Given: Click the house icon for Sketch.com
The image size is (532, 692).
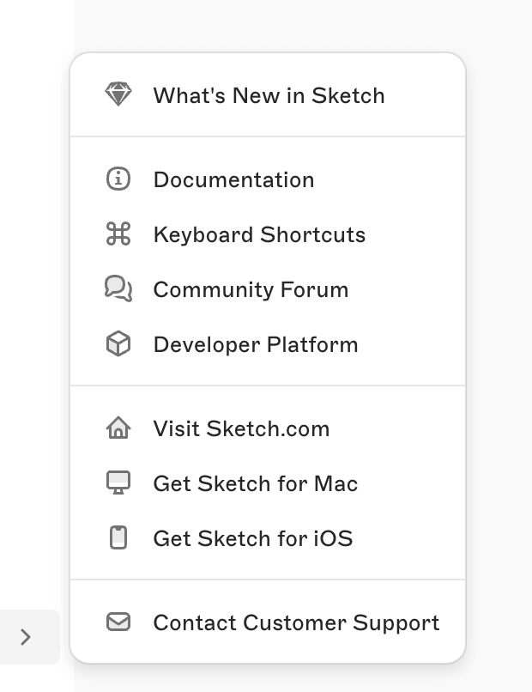Looking at the screenshot, I should pos(118,428).
